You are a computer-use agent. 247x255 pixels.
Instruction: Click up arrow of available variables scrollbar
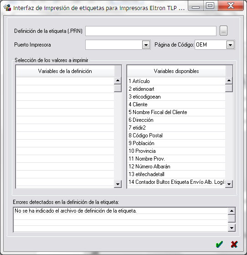point(229,80)
